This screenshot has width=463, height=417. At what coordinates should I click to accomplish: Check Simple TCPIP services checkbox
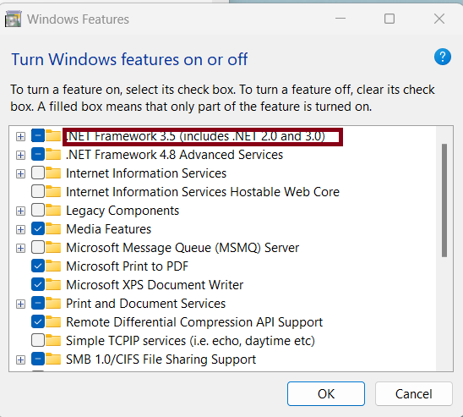(38, 341)
